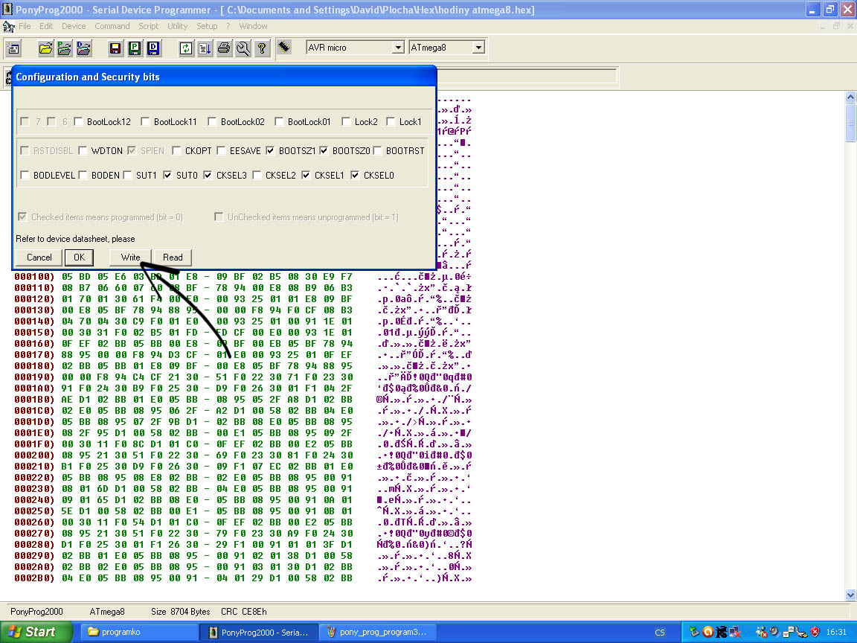Image resolution: width=857 pixels, height=643 pixels.
Task: Toggle the BootLock12 checkbox
Action: pos(78,121)
